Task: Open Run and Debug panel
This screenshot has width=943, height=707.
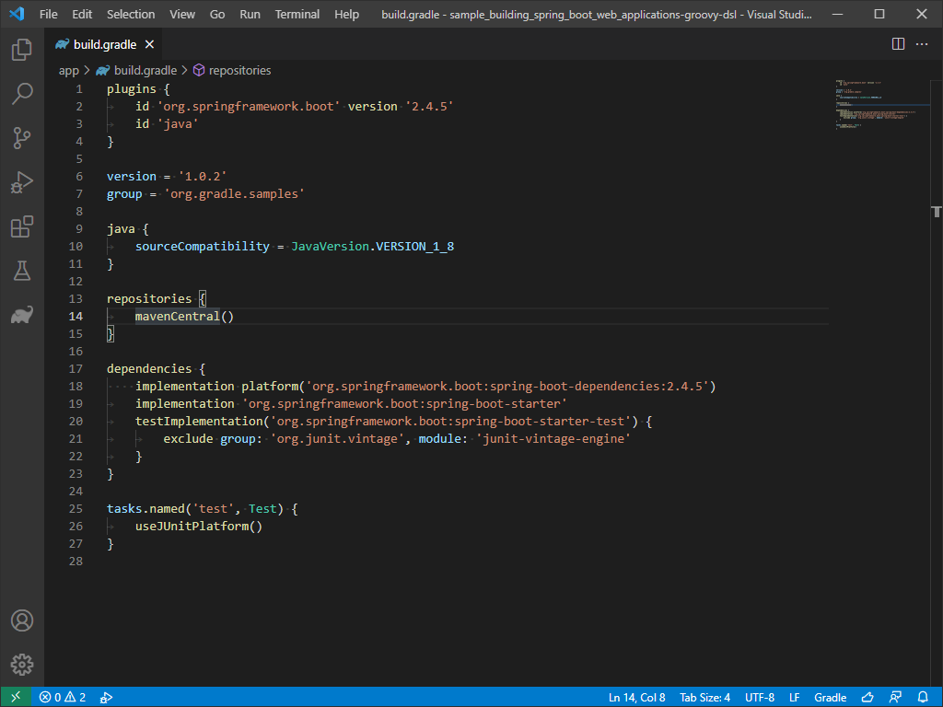Action: (22, 182)
